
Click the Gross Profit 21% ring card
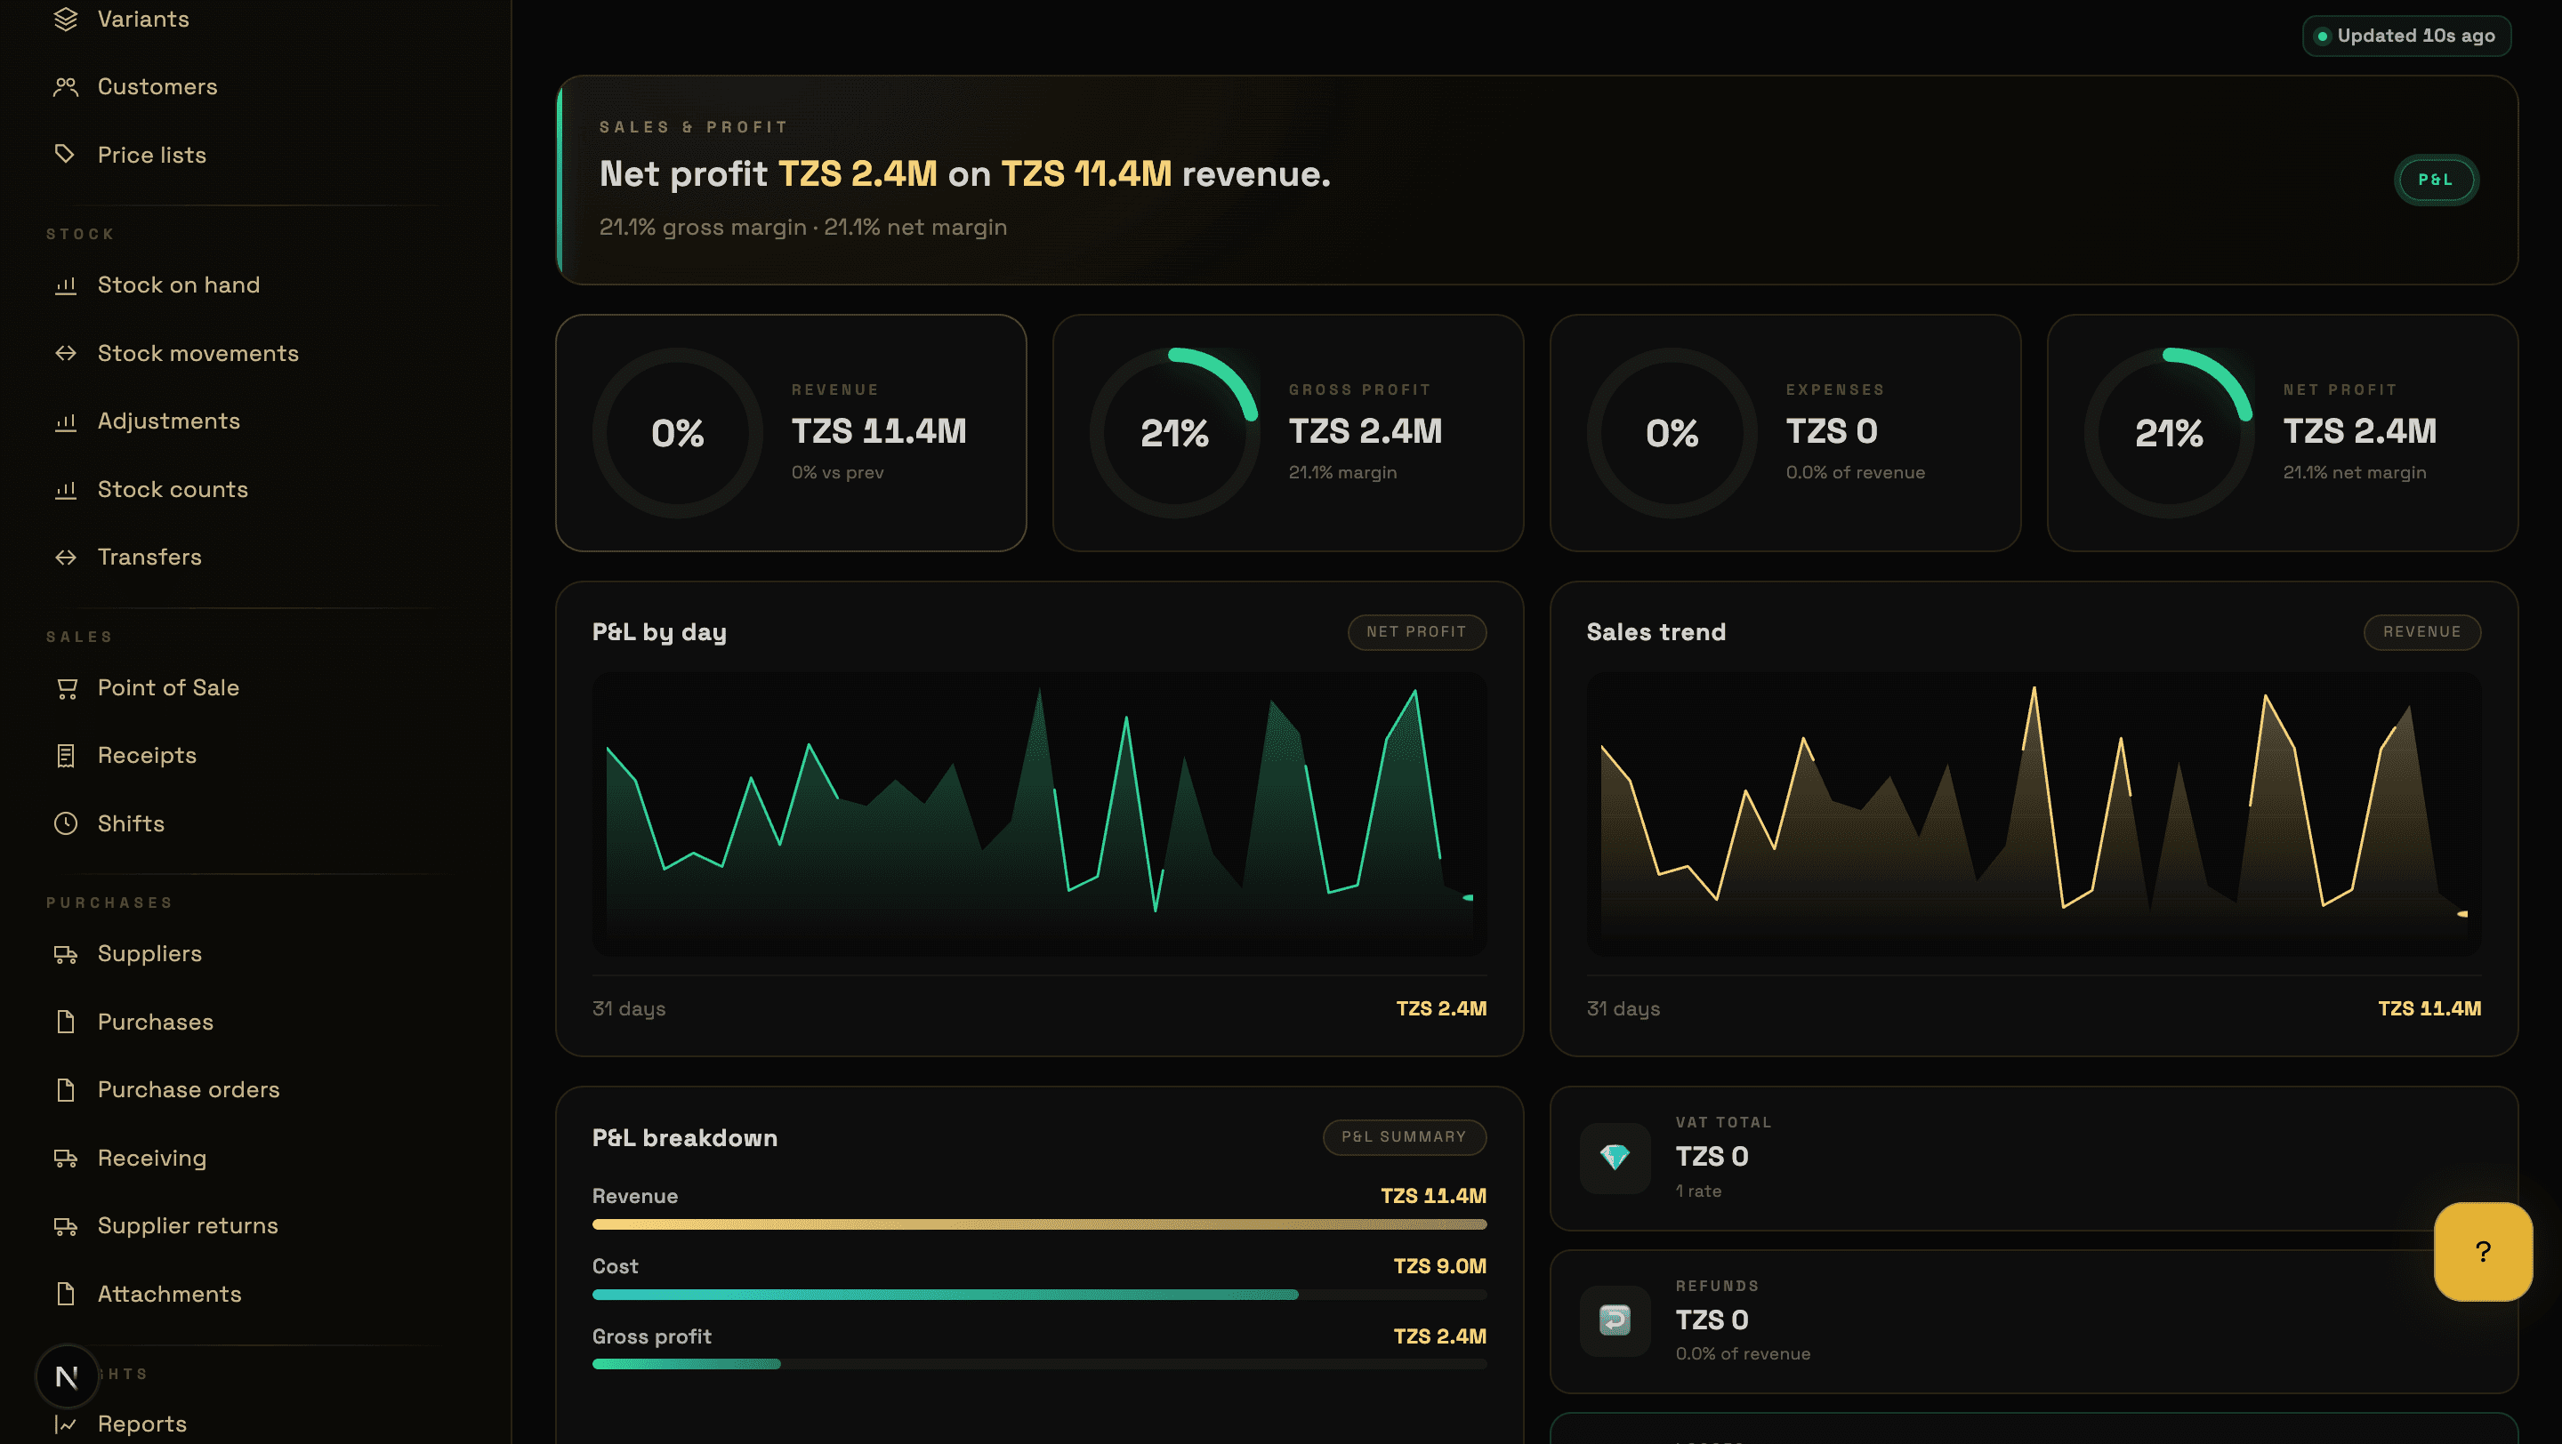point(1288,433)
